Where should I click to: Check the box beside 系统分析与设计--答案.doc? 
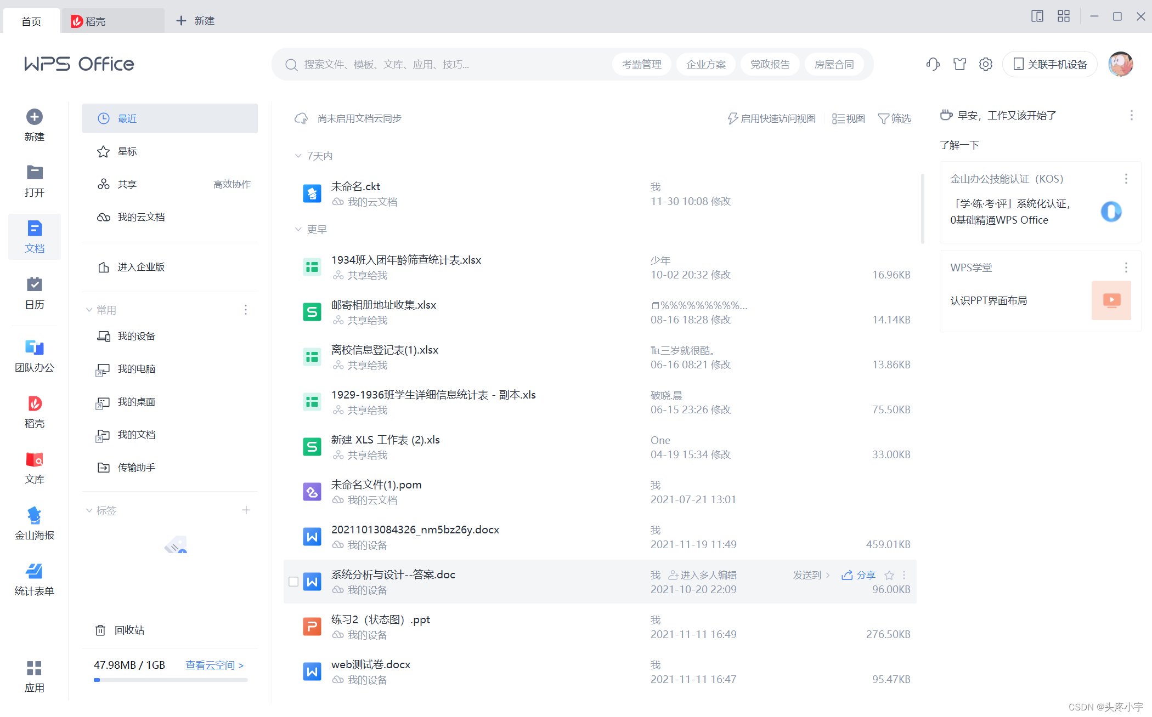tap(293, 582)
